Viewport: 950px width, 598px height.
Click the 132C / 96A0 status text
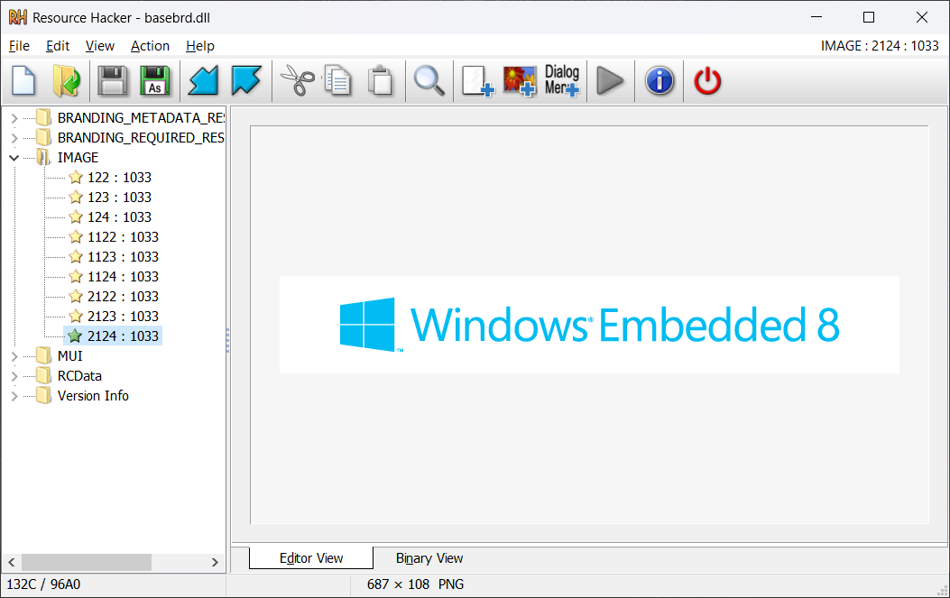43,584
